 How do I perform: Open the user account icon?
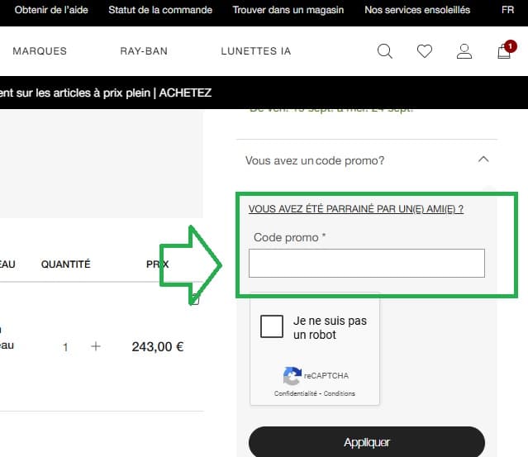[x=464, y=51]
